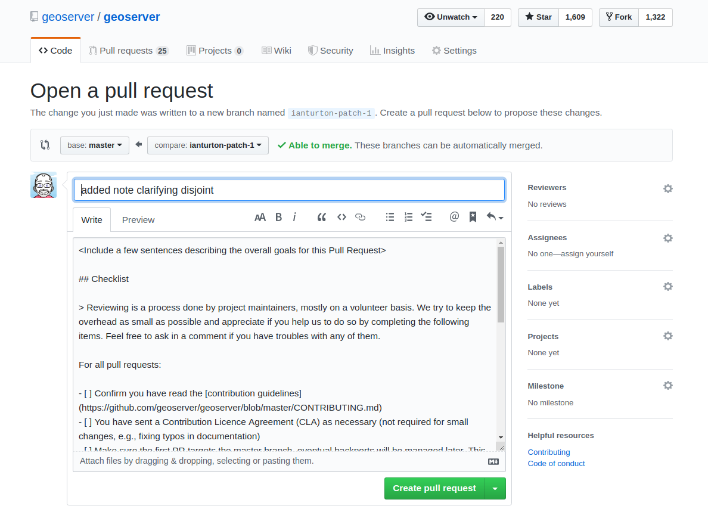Open the Projects sidebar gear settings

coord(668,336)
